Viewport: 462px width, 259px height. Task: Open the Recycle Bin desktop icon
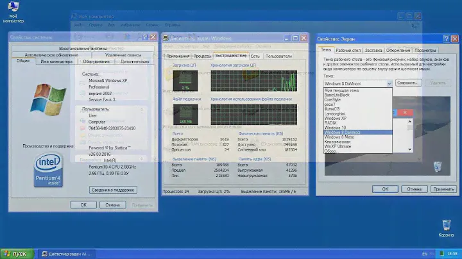coord(445,225)
